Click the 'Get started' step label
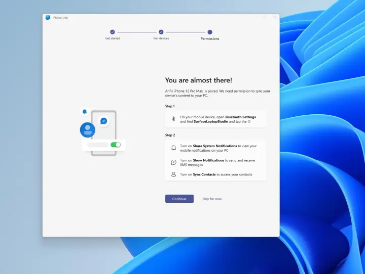 (x=113, y=38)
